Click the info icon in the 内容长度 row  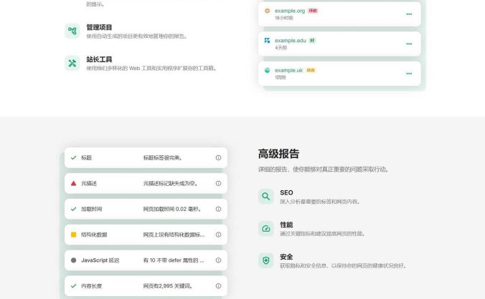218,285
